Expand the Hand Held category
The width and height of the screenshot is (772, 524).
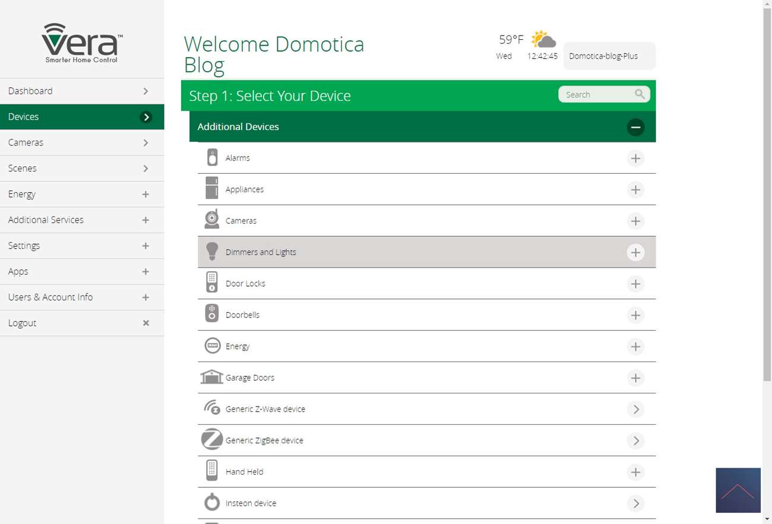click(x=635, y=472)
